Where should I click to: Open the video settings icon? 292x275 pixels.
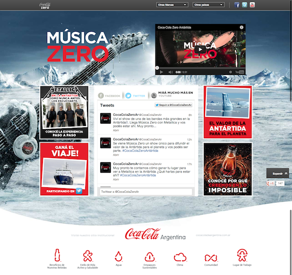tap(231, 72)
